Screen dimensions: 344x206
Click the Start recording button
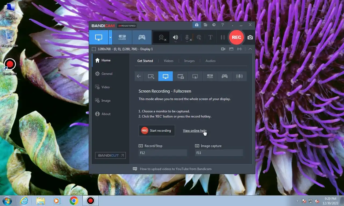[157, 131]
